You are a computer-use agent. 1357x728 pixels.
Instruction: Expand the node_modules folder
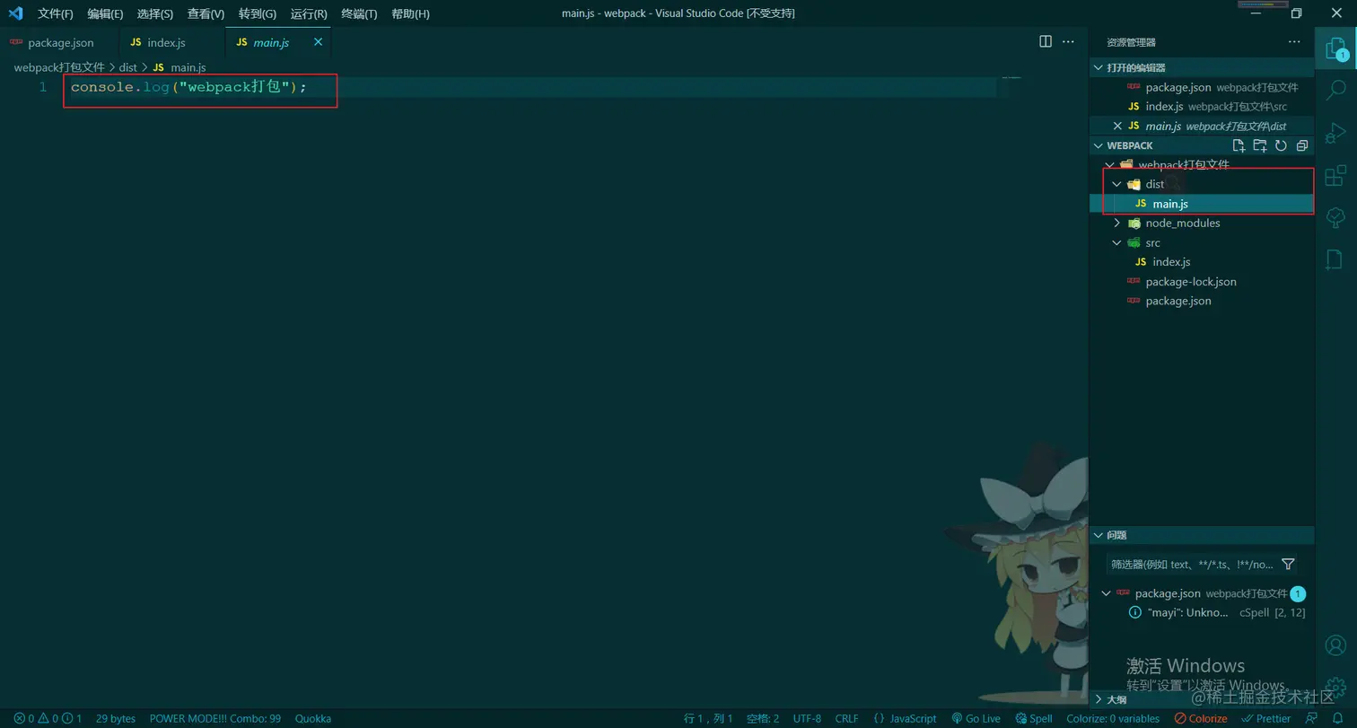coord(1117,223)
